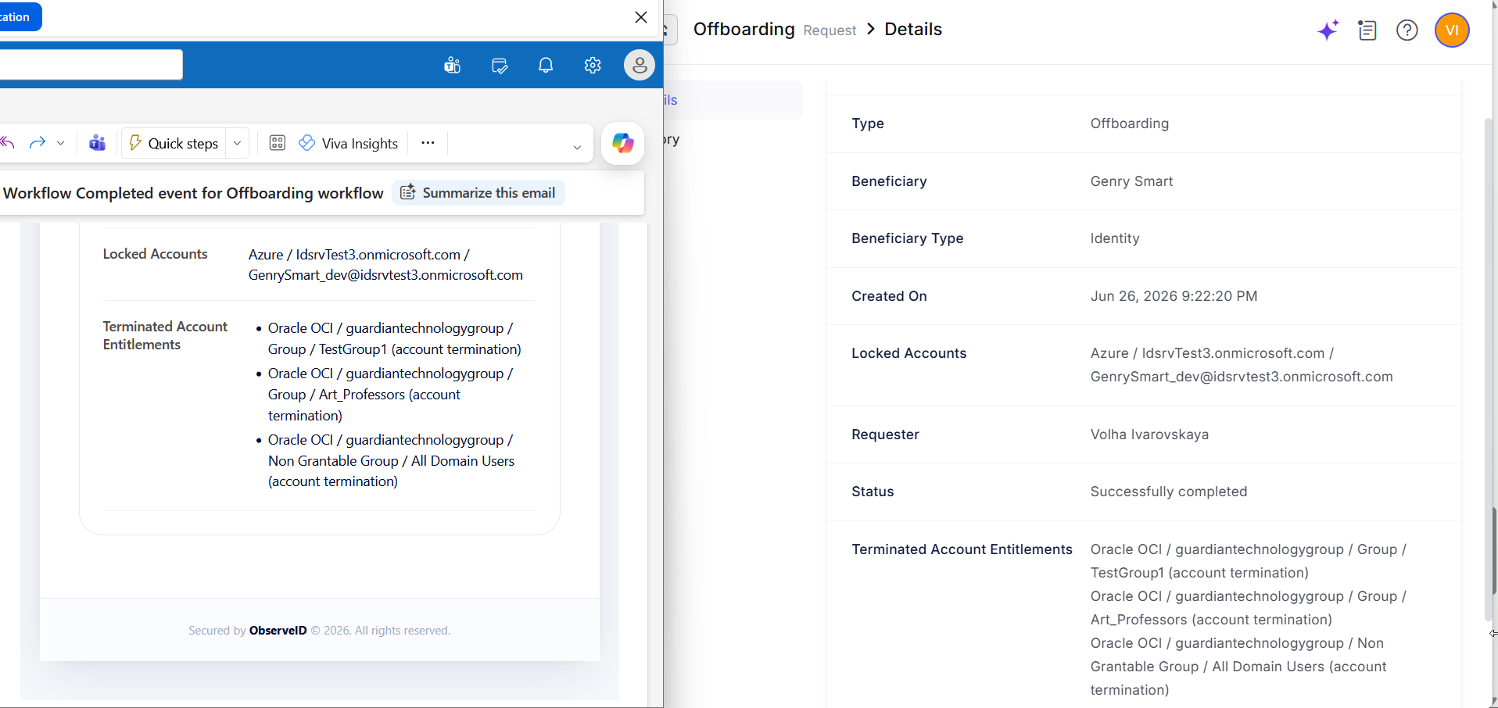Click ObserveID link in email footer
This screenshot has width=1498, height=708.
click(x=278, y=631)
